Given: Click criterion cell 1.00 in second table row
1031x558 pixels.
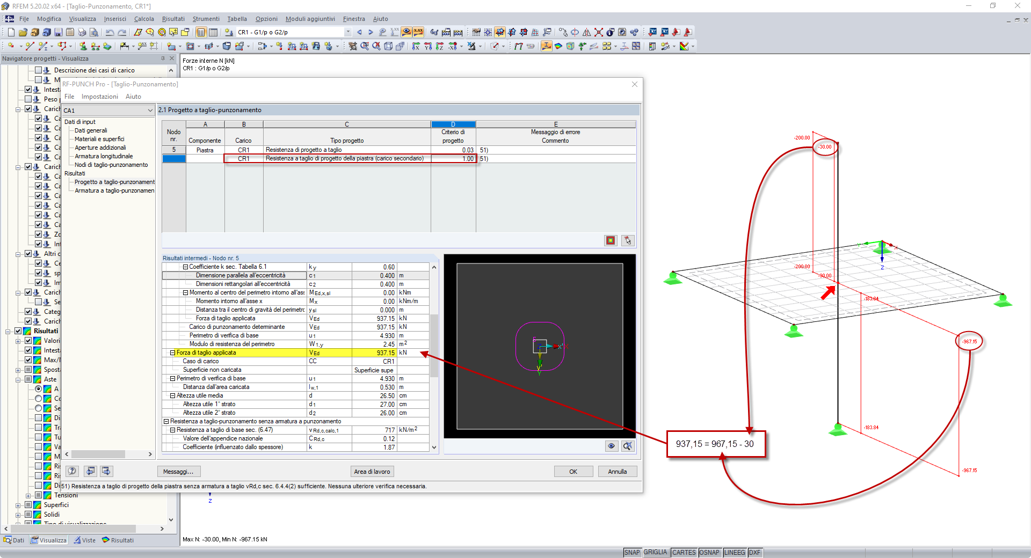Looking at the screenshot, I should click(x=453, y=159).
